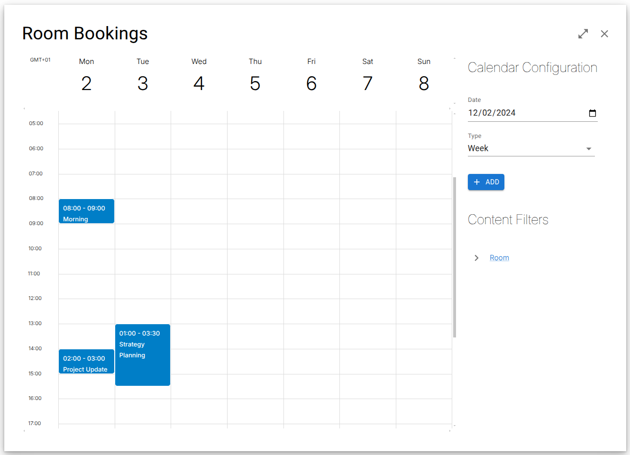Click the calendar vertical scrollbar
Viewport: 630px width, 455px height.
click(455, 257)
